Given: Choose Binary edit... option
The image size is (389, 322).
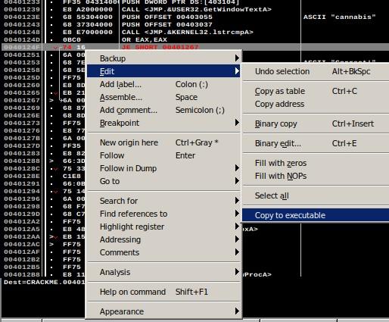Looking at the screenshot, I should pyautogui.click(x=316, y=143).
